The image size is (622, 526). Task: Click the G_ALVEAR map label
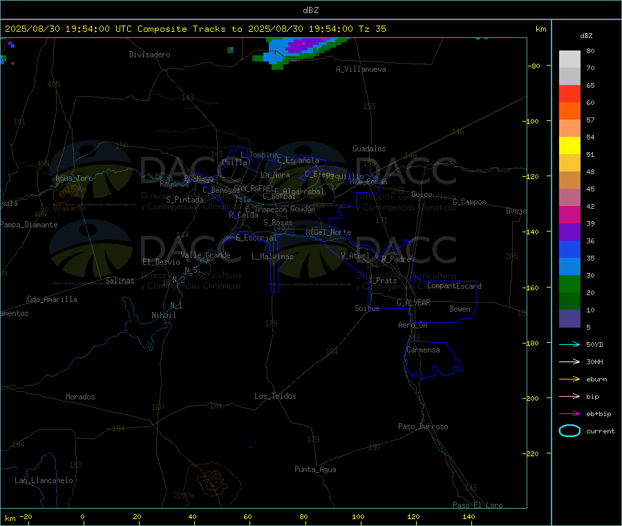coord(413,303)
